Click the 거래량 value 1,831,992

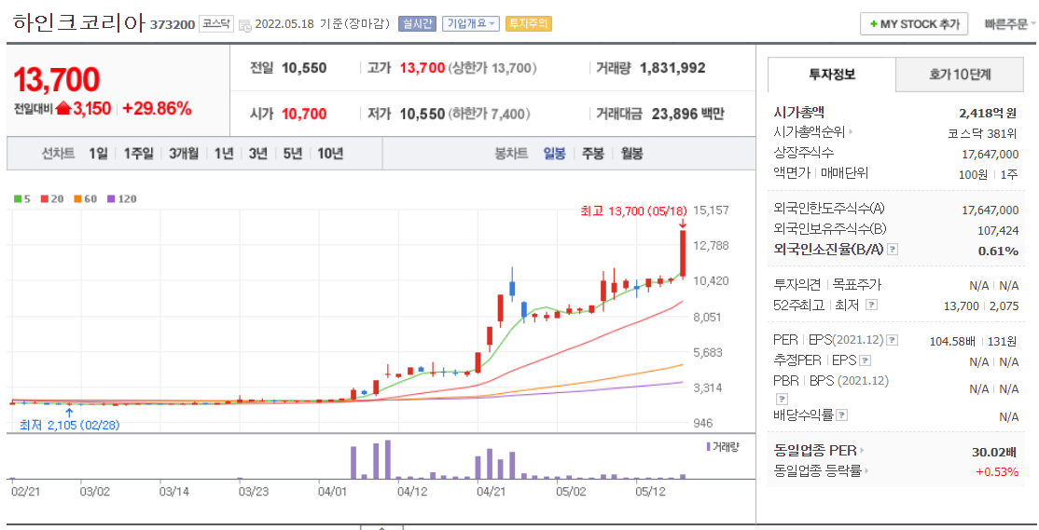pos(672,67)
